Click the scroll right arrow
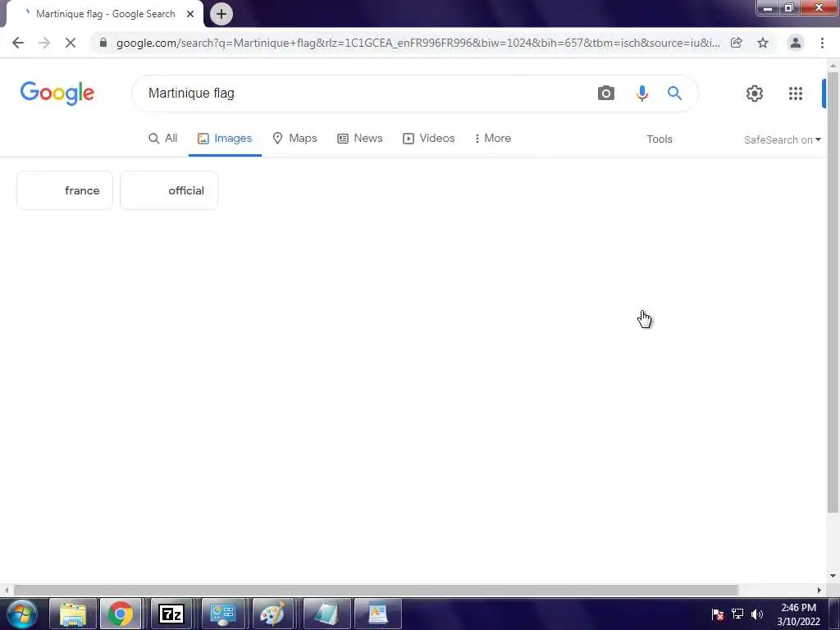This screenshot has height=630, width=840. coord(819,590)
